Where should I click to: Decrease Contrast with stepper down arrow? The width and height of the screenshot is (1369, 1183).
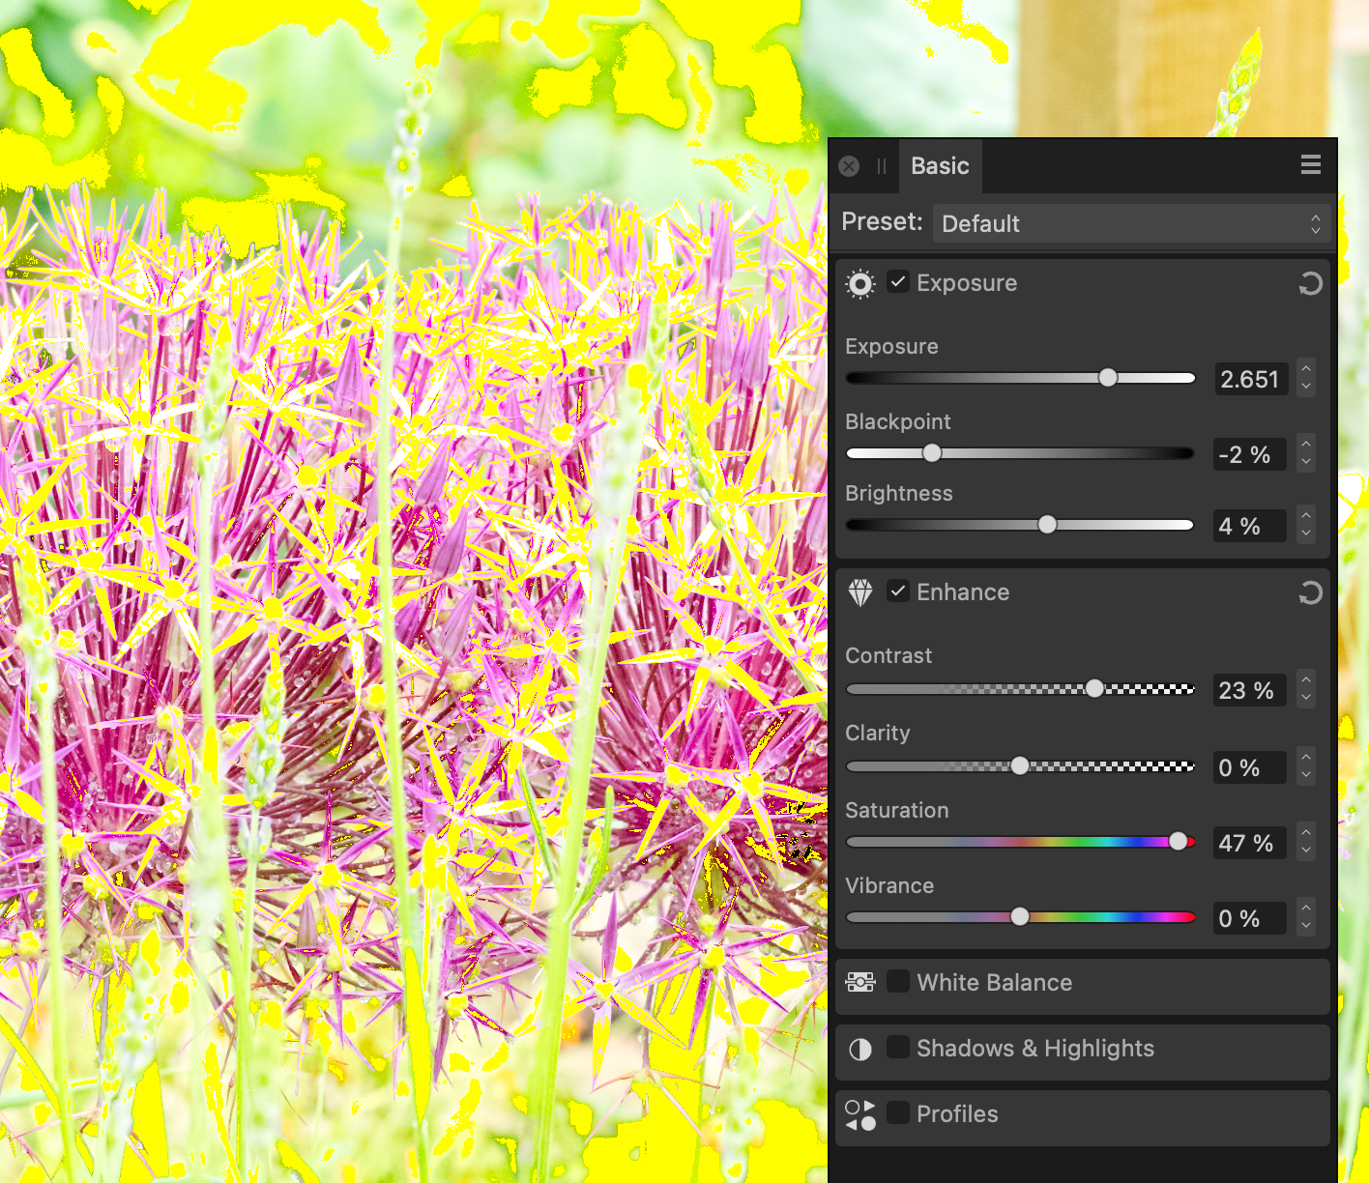[x=1306, y=699]
